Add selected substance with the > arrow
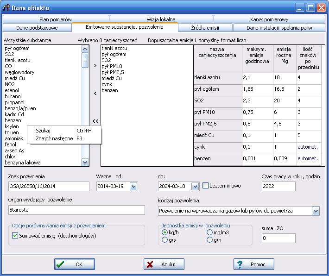 point(95,66)
